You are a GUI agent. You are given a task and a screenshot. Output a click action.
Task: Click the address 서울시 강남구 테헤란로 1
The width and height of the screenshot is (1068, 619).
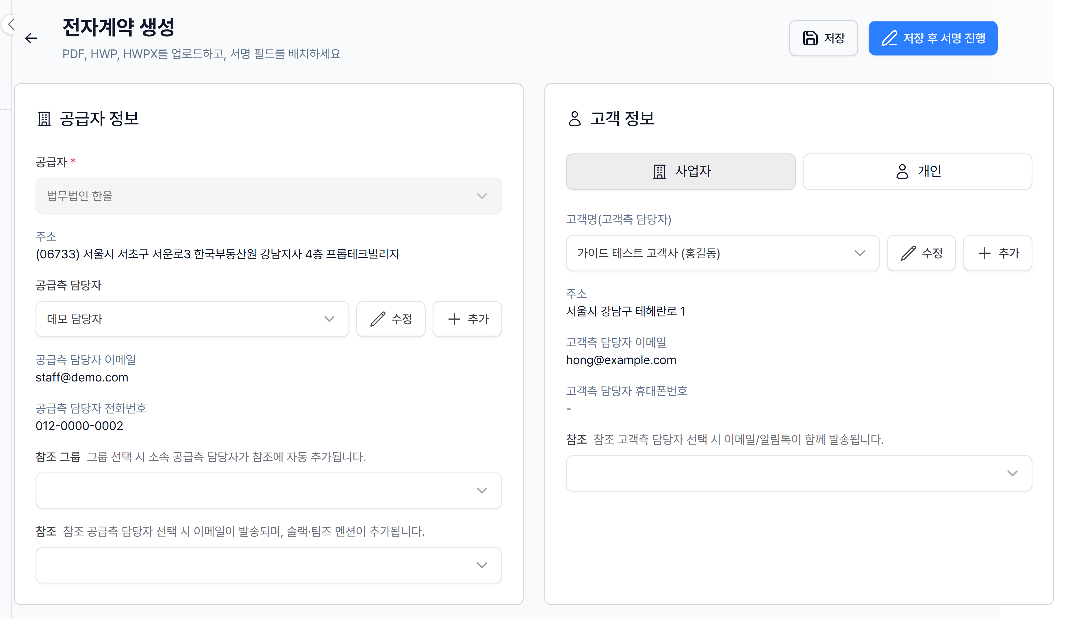(626, 311)
